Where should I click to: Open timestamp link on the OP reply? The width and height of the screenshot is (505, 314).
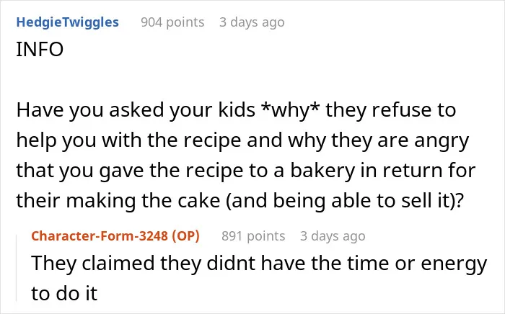pos(333,236)
